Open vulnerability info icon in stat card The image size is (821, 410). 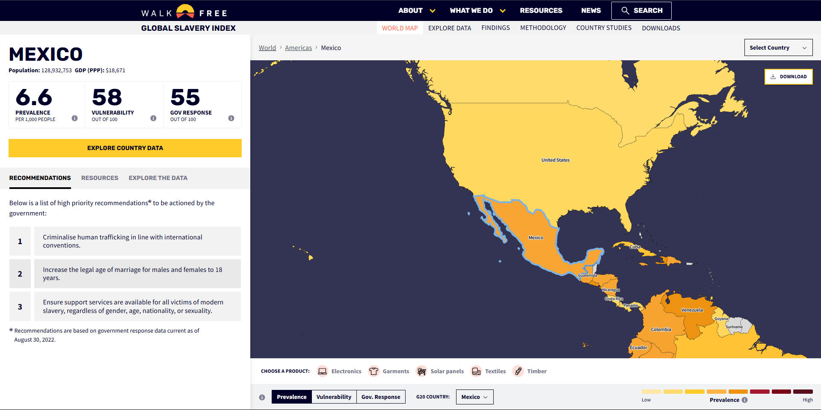coord(153,118)
